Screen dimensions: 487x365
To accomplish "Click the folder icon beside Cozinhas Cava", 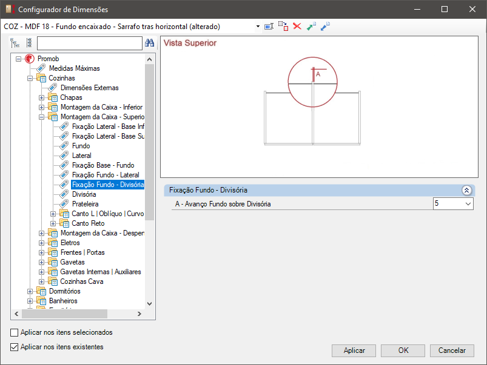I will pos(53,281).
